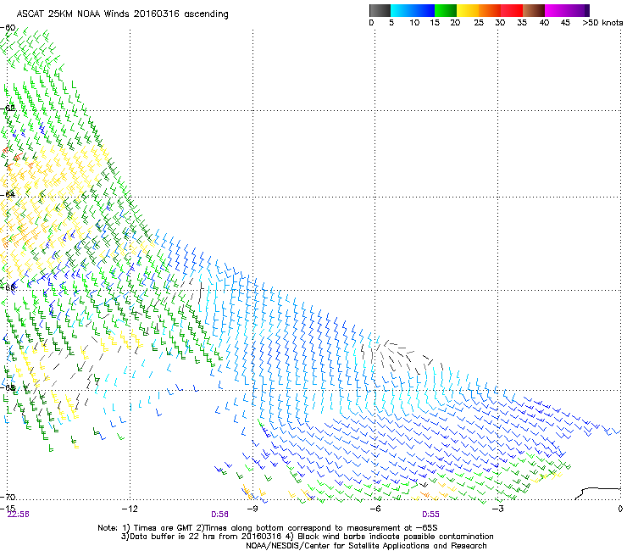Click the yellow 20-25 knots color swatch
The width and height of the screenshot is (627, 551).
click(468, 10)
